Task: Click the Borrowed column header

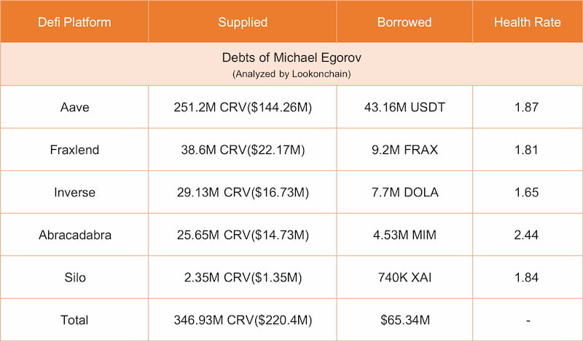Action: (x=404, y=22)
